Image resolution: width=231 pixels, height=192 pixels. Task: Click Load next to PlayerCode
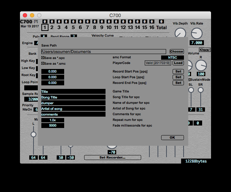(178, 63)
